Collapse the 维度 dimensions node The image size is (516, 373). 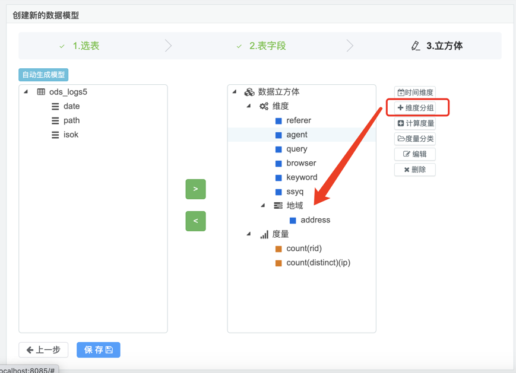pos(249,106)
